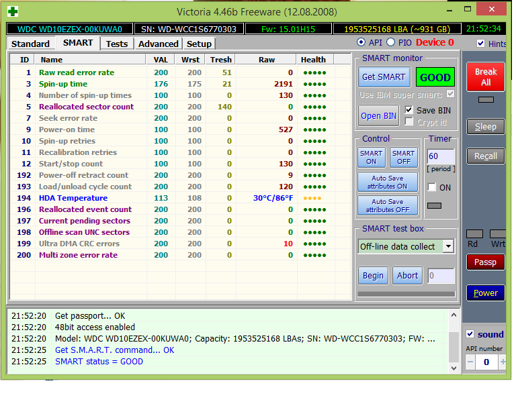The width and height of the screenshot is (516, 412).
Task: Click the Timer period input field
Action: [441, 156]
